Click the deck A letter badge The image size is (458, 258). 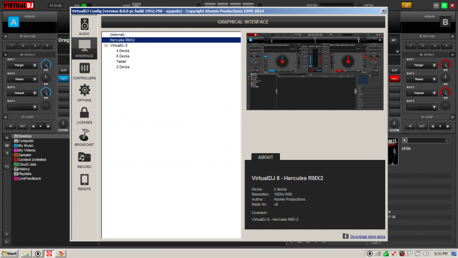13,22
